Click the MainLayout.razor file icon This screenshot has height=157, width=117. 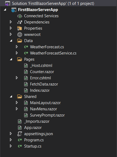click(x=26, y=103)
